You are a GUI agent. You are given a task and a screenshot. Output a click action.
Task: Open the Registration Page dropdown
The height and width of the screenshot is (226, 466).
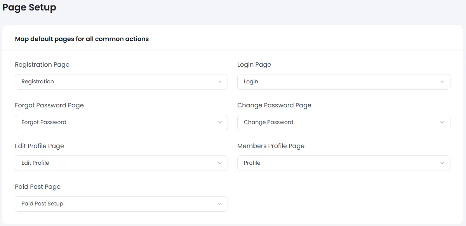(x=121, y=81)
